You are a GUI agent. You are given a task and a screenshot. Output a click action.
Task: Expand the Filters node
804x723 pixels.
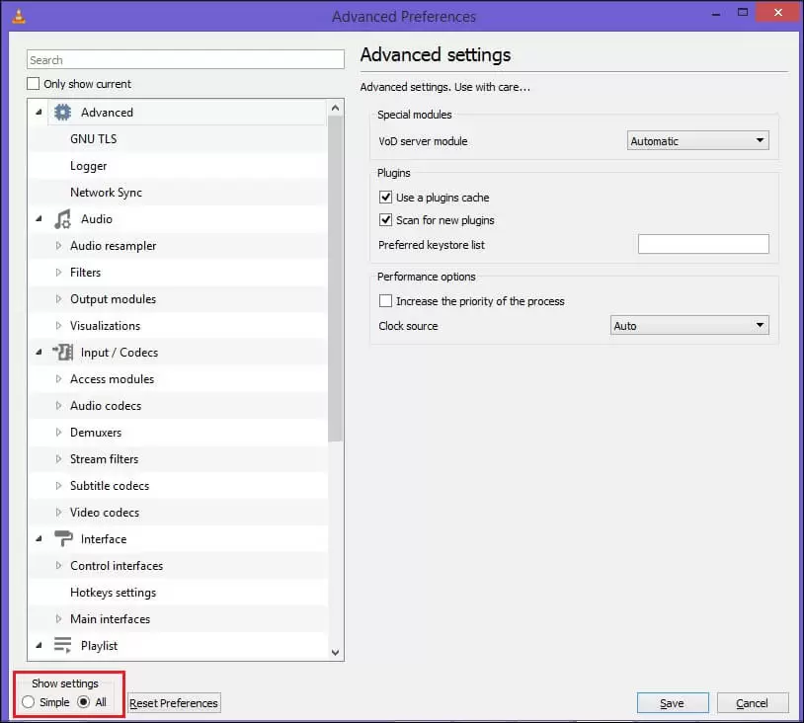coord(58,273)
